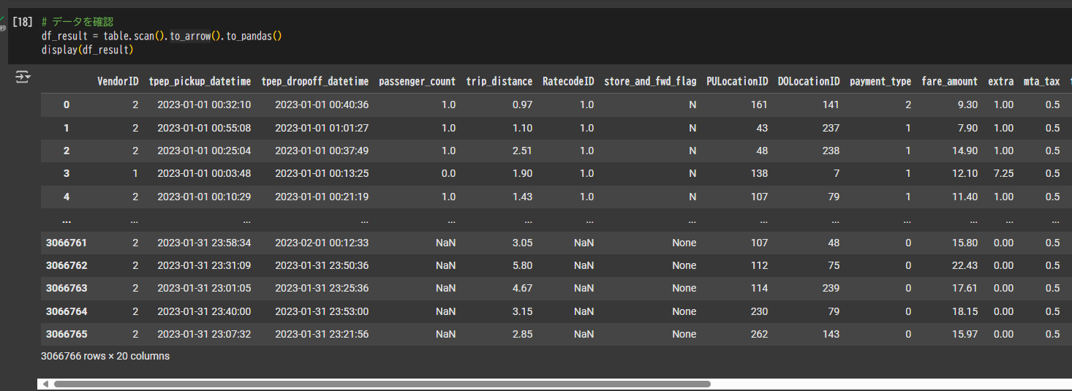Click the output toggle icon beside the table
Viewport: 1072px width, 391px height.
pyautogui.click(x=23, y=77)
